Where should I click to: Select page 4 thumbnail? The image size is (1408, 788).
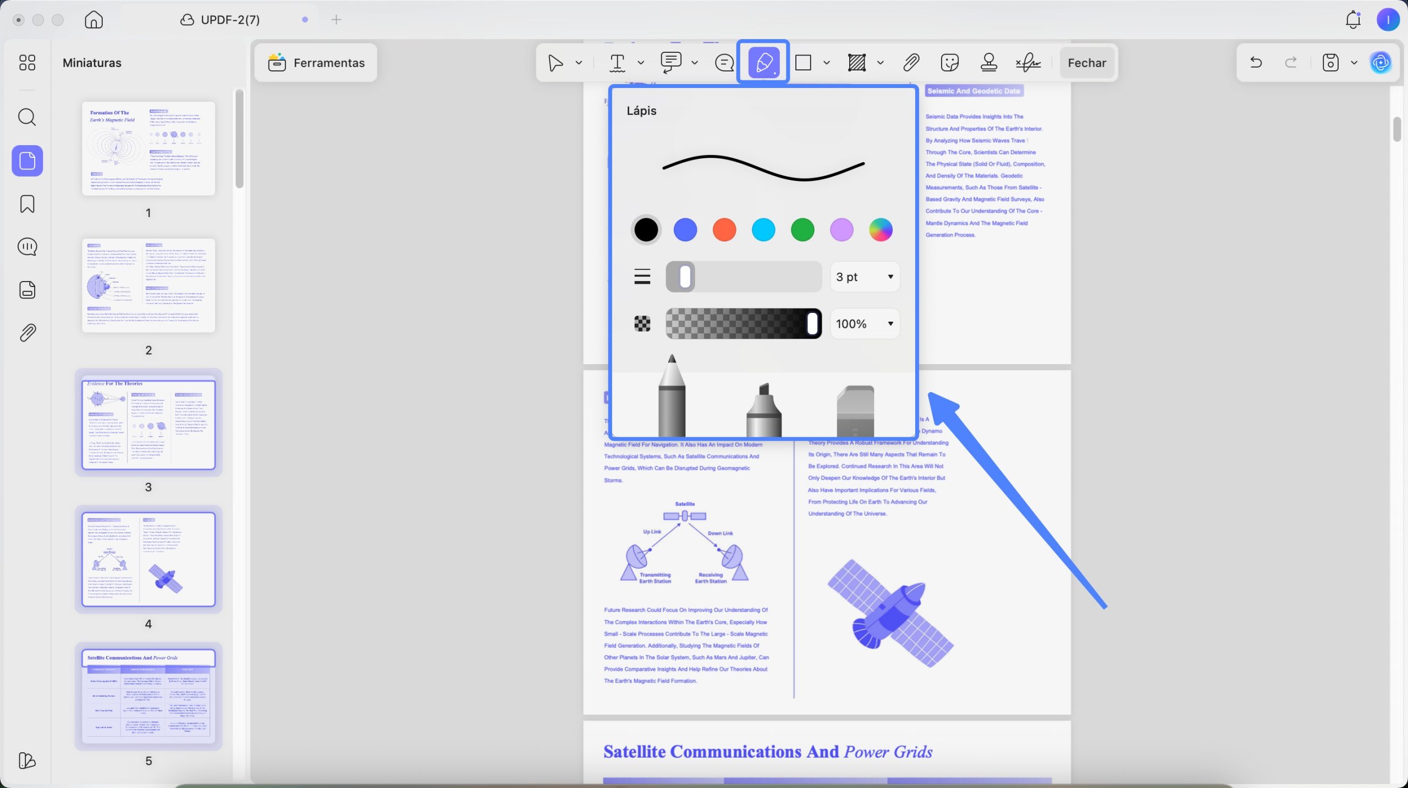tap(148, 560)
